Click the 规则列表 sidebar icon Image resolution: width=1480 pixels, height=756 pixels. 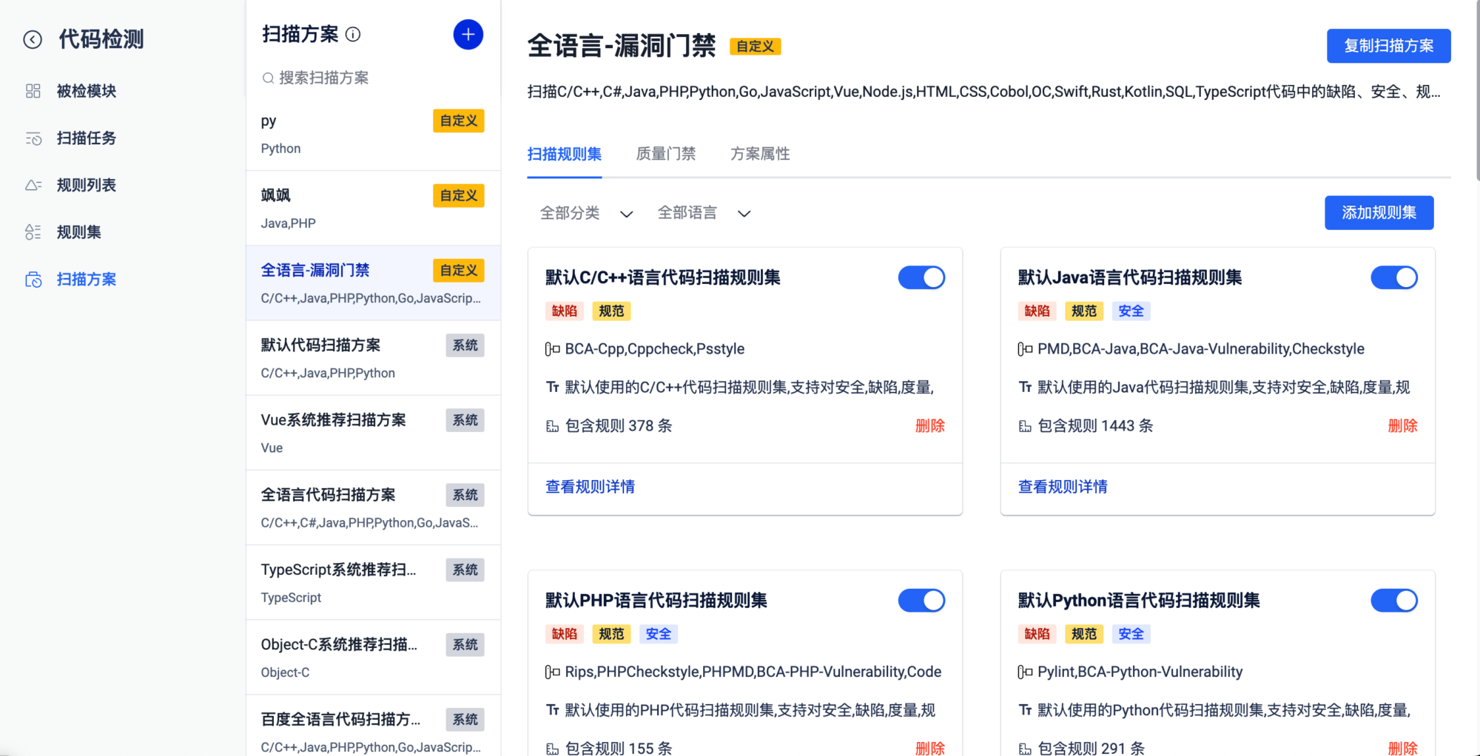33,185
